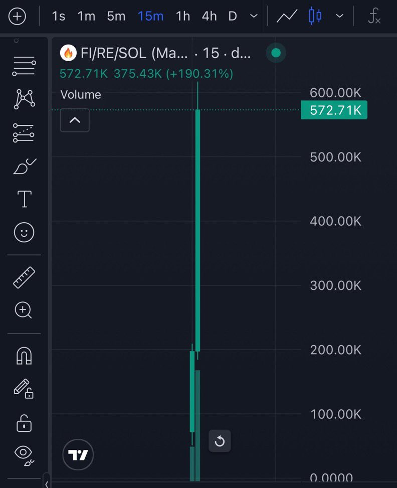Select the XABCD pattern tool

click(x=24, y=99)
